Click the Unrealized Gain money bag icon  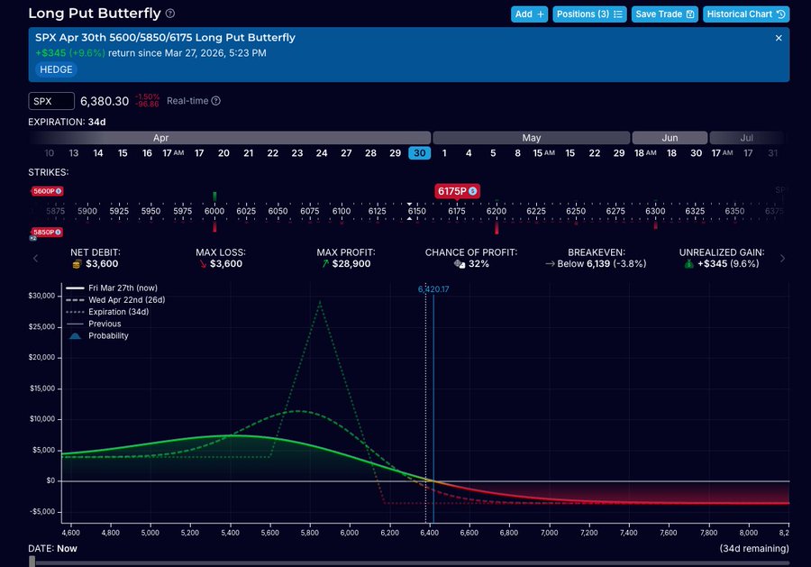[x=688, y=264]
